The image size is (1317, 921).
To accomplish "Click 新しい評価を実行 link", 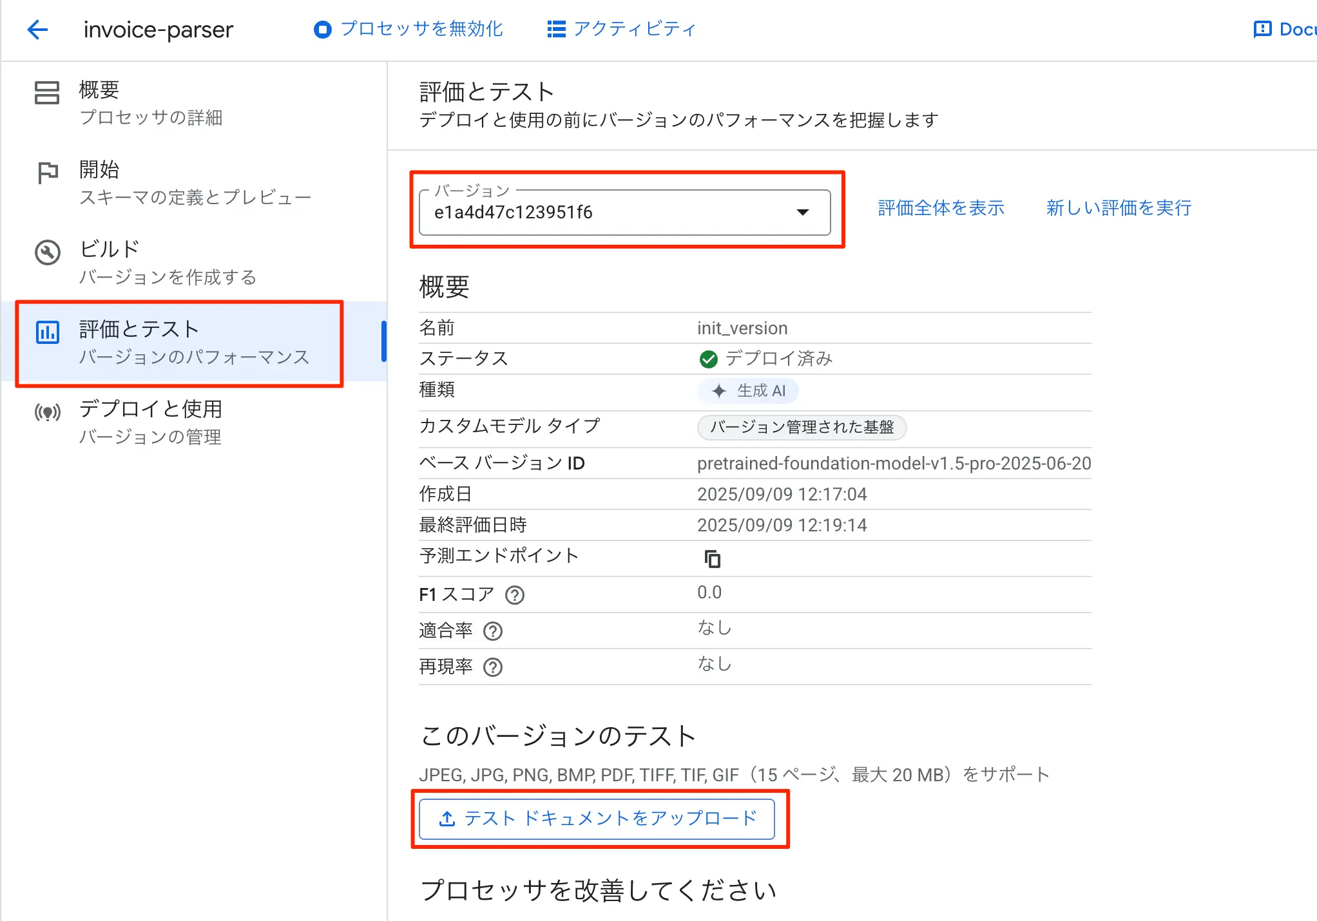I will pos(1119,208).
